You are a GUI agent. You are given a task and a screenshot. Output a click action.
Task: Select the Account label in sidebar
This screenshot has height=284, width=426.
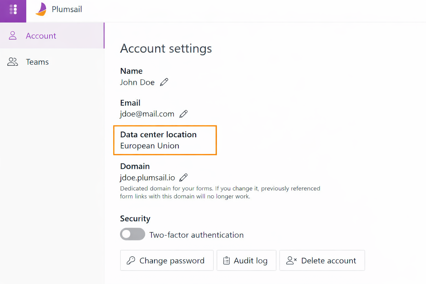(41, 36)
